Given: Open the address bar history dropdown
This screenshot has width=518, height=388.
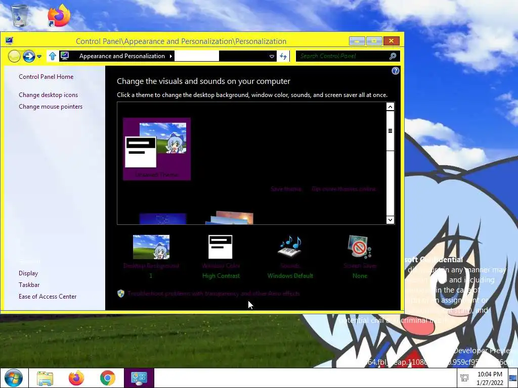Looking at the screenshot, I should (272, 57).
